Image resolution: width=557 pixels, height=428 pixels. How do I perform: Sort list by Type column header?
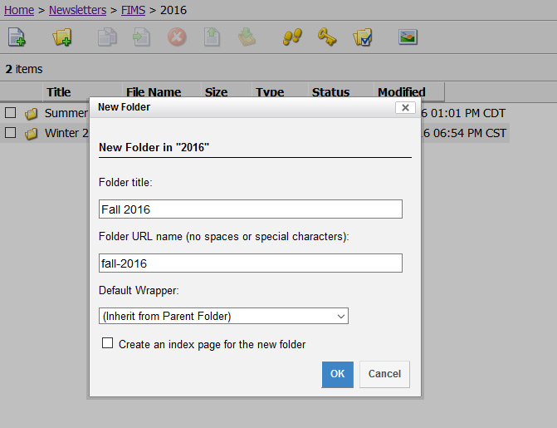(270, 92)
